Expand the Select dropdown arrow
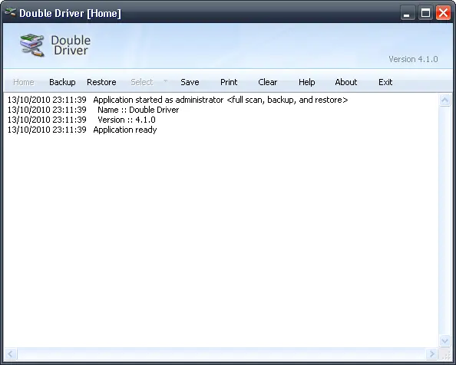Image resolution: width=456 pixels, height=365 pixels. coord(166,81)
